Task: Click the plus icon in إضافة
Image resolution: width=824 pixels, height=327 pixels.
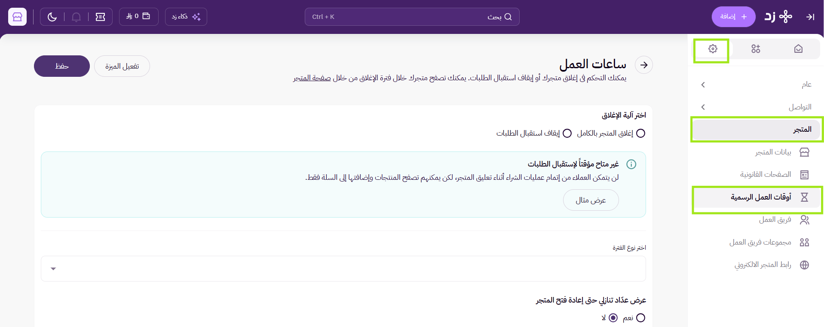Action: pyautogui.click(x=744, y=17)
